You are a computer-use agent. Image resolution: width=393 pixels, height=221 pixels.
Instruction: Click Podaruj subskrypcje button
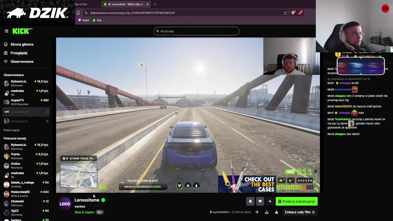point(297,201)
